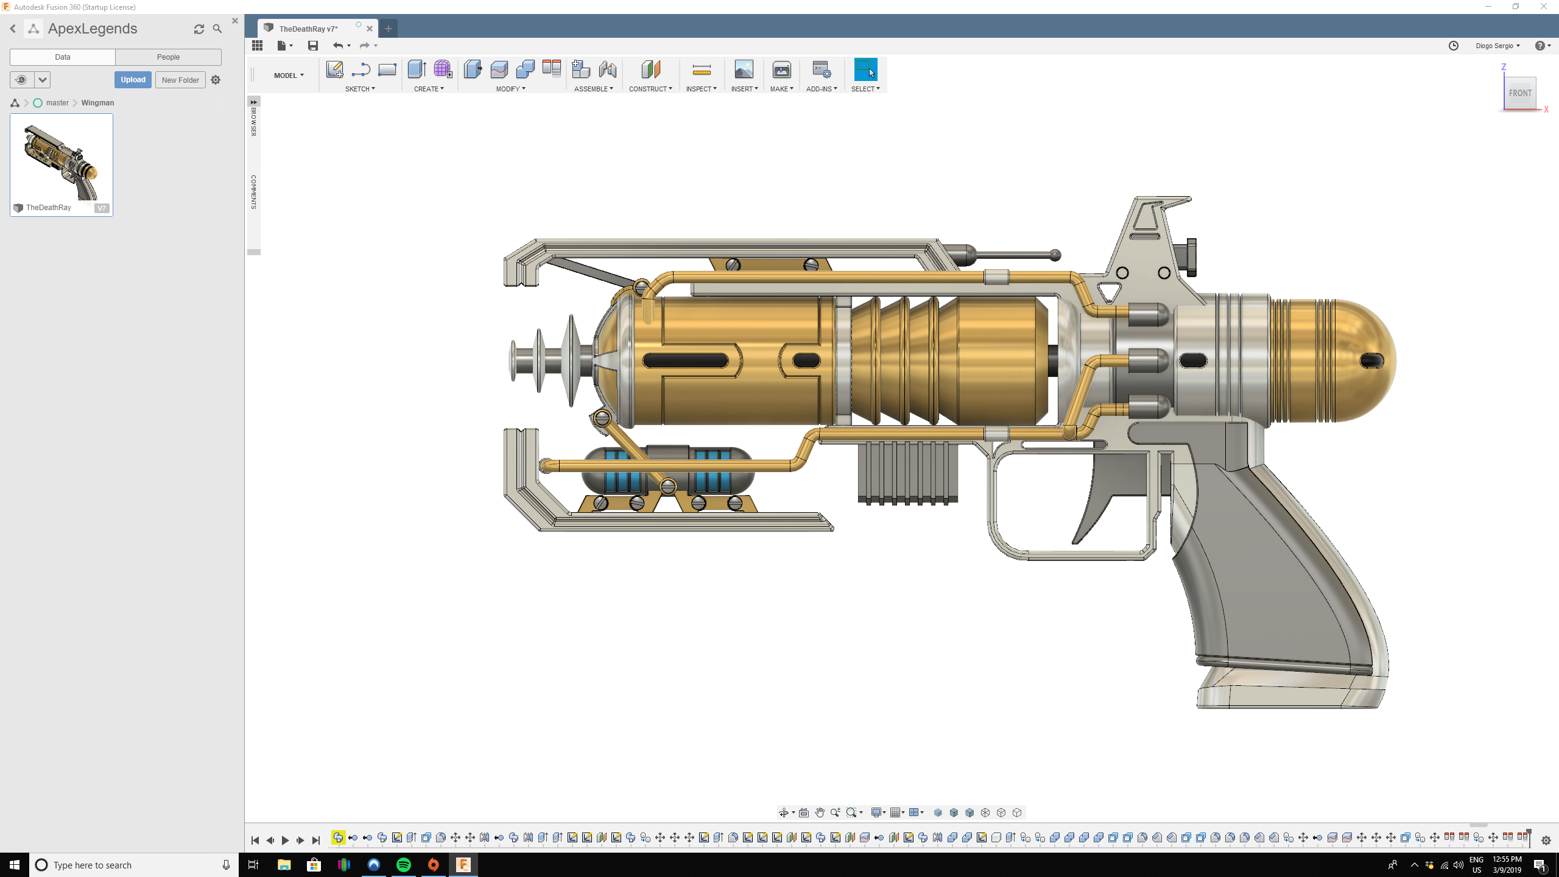This screenshot has height=877, width=1559.
Task: Switch to Shaded visual style cube
Action: point(938,812)
